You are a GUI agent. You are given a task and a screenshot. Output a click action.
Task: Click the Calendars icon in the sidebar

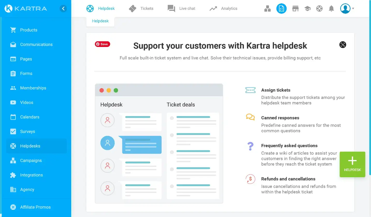point(13,117)
